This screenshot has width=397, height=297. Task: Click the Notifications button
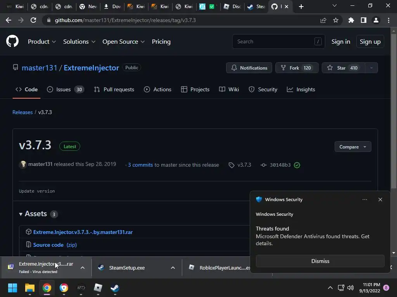[x=249, y=68]
